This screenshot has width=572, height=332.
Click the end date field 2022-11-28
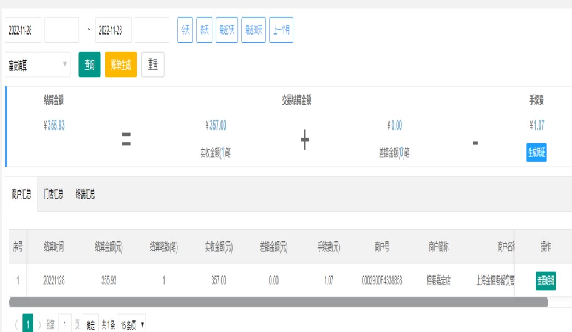coord(113,30)
